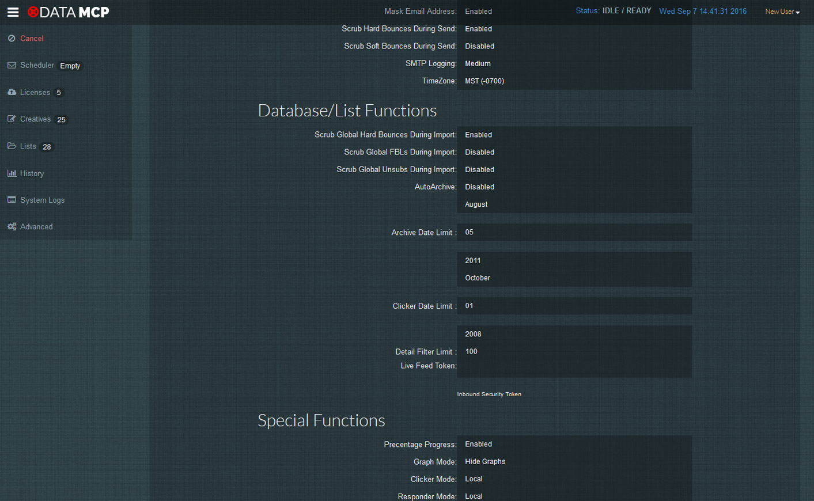Click the date and time display

[x=703, y=11]
